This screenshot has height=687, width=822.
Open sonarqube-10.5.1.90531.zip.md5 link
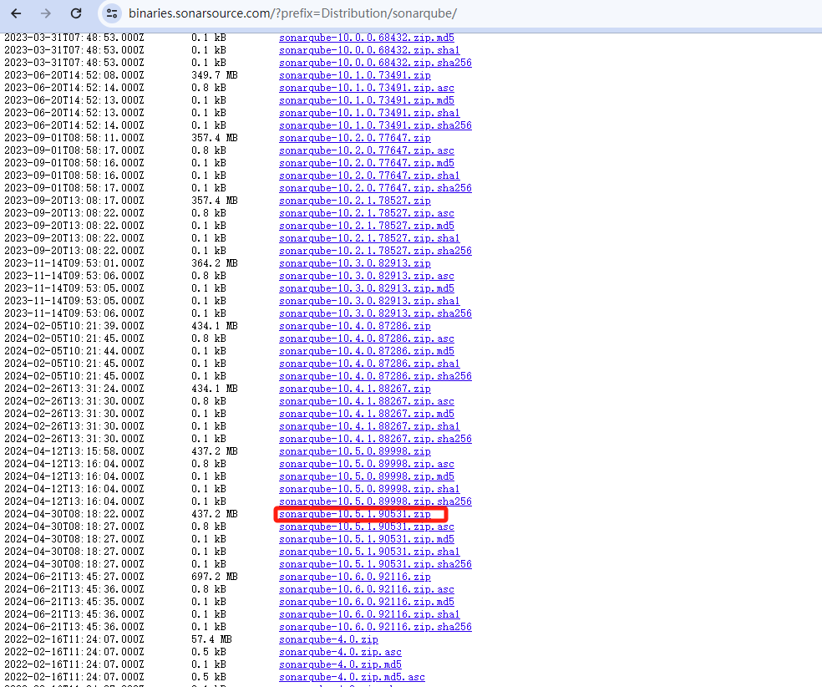click(367, 539)
